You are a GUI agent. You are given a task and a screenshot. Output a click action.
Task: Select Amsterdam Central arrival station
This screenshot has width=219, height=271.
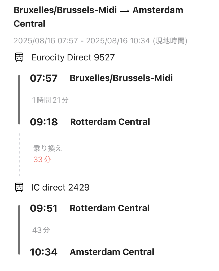[x=112, y=252]
